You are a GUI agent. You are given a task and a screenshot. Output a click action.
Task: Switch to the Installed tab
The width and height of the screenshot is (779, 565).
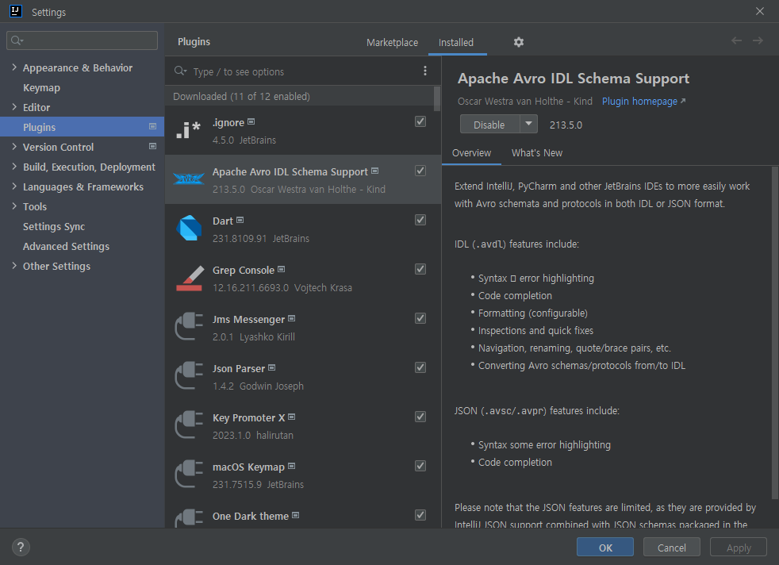[x=456, y=43]
